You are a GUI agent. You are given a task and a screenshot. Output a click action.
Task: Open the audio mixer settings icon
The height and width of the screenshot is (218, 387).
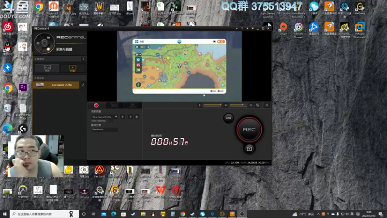click(x=258, y=105)
